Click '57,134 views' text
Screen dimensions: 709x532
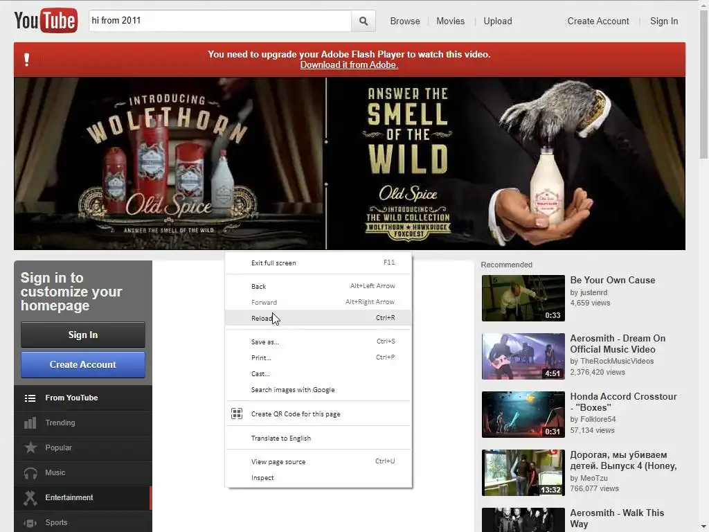coord(592,430)
